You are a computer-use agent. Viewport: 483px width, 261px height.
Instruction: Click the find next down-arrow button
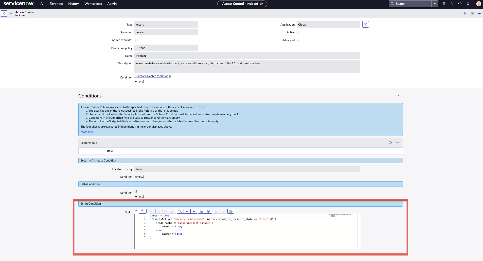187,211
